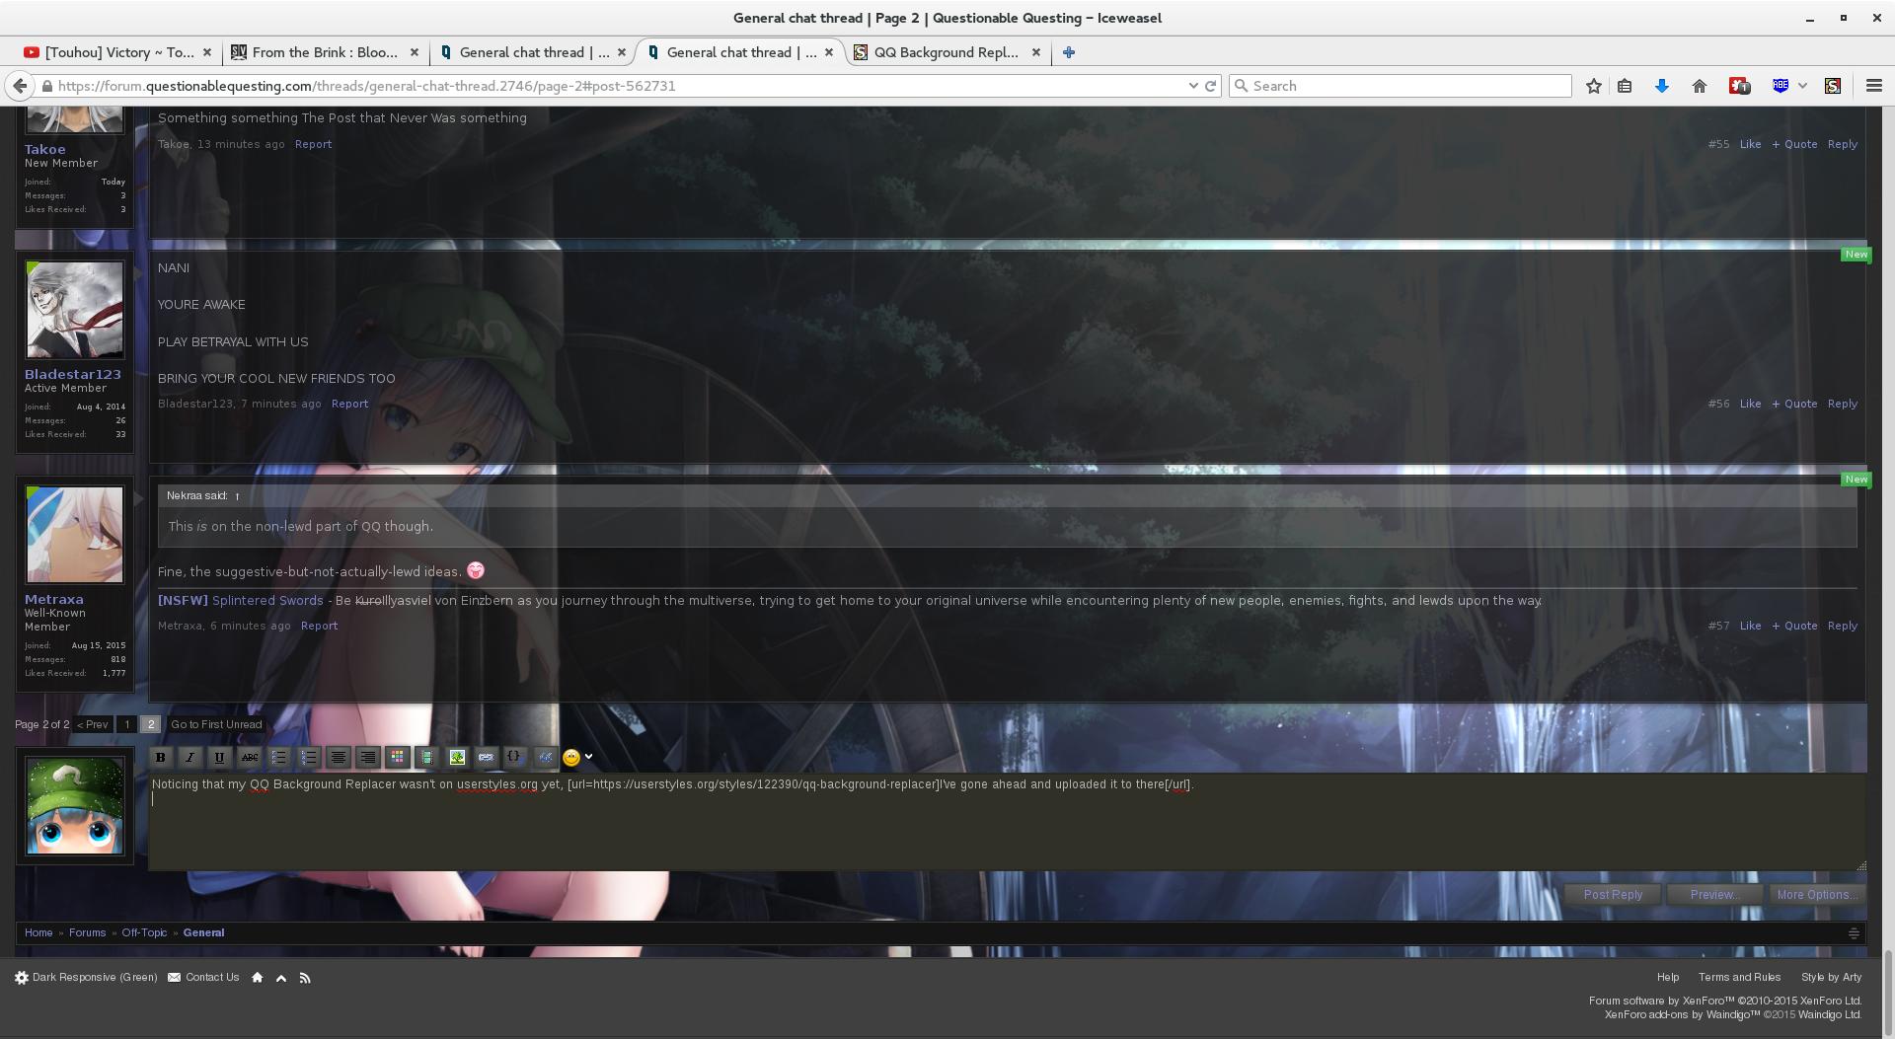Click the Post Reply button
The image size is (1895, 1039).
pyautogui.click(x=1613, y=895)
